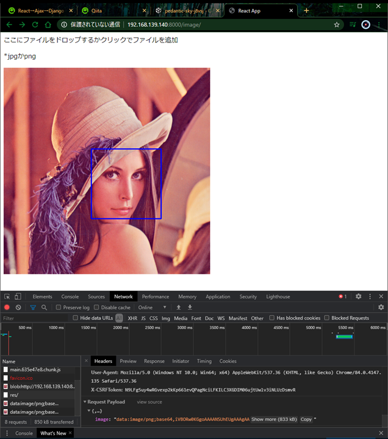Open DevTools settings gear beside the error count

click(358, 296)
